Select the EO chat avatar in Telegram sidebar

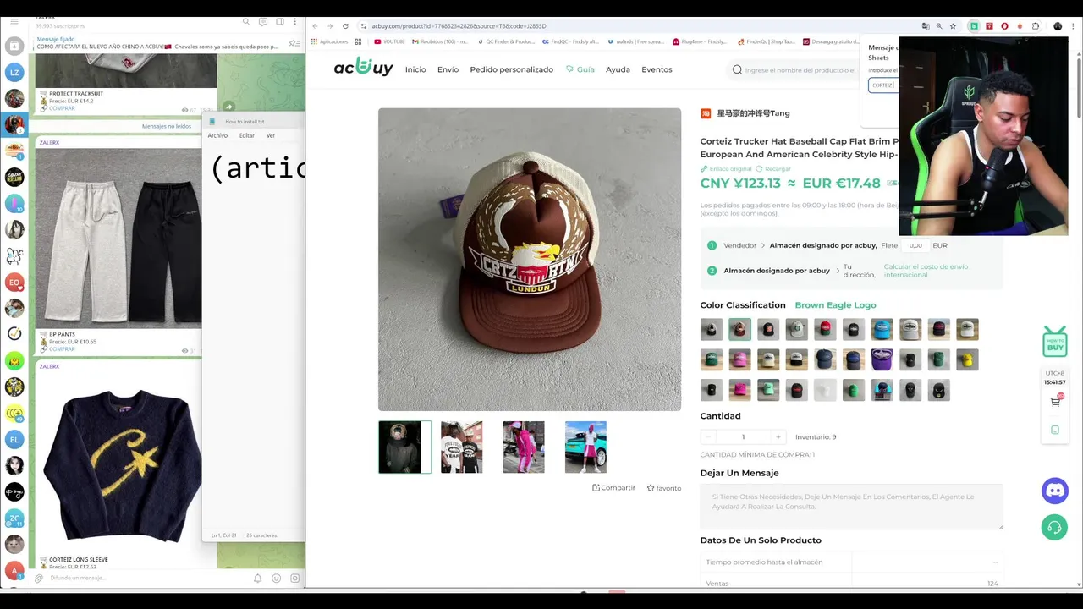point(14,283)
